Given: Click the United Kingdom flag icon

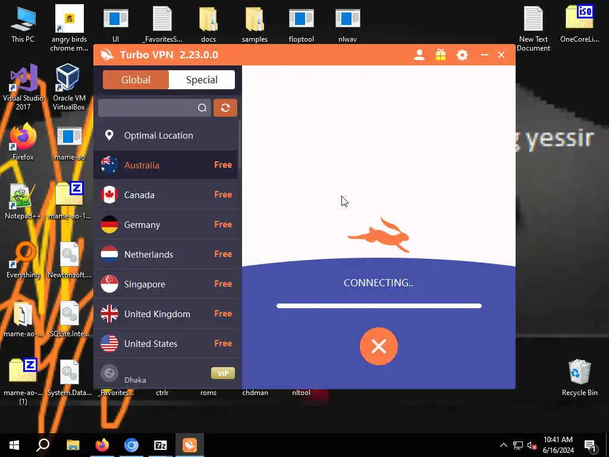Looking at the screenshot, I should (x=109, y=314).
